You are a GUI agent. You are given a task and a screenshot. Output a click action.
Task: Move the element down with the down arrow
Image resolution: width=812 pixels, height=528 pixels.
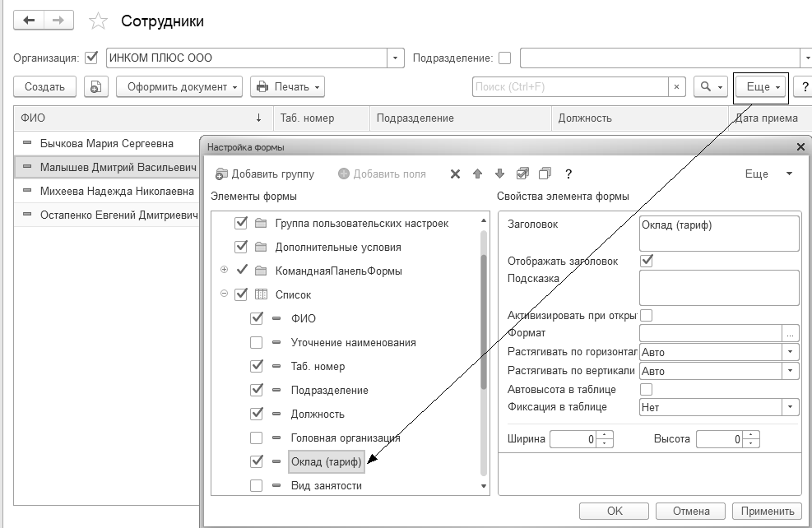click(x=499, y=174)
